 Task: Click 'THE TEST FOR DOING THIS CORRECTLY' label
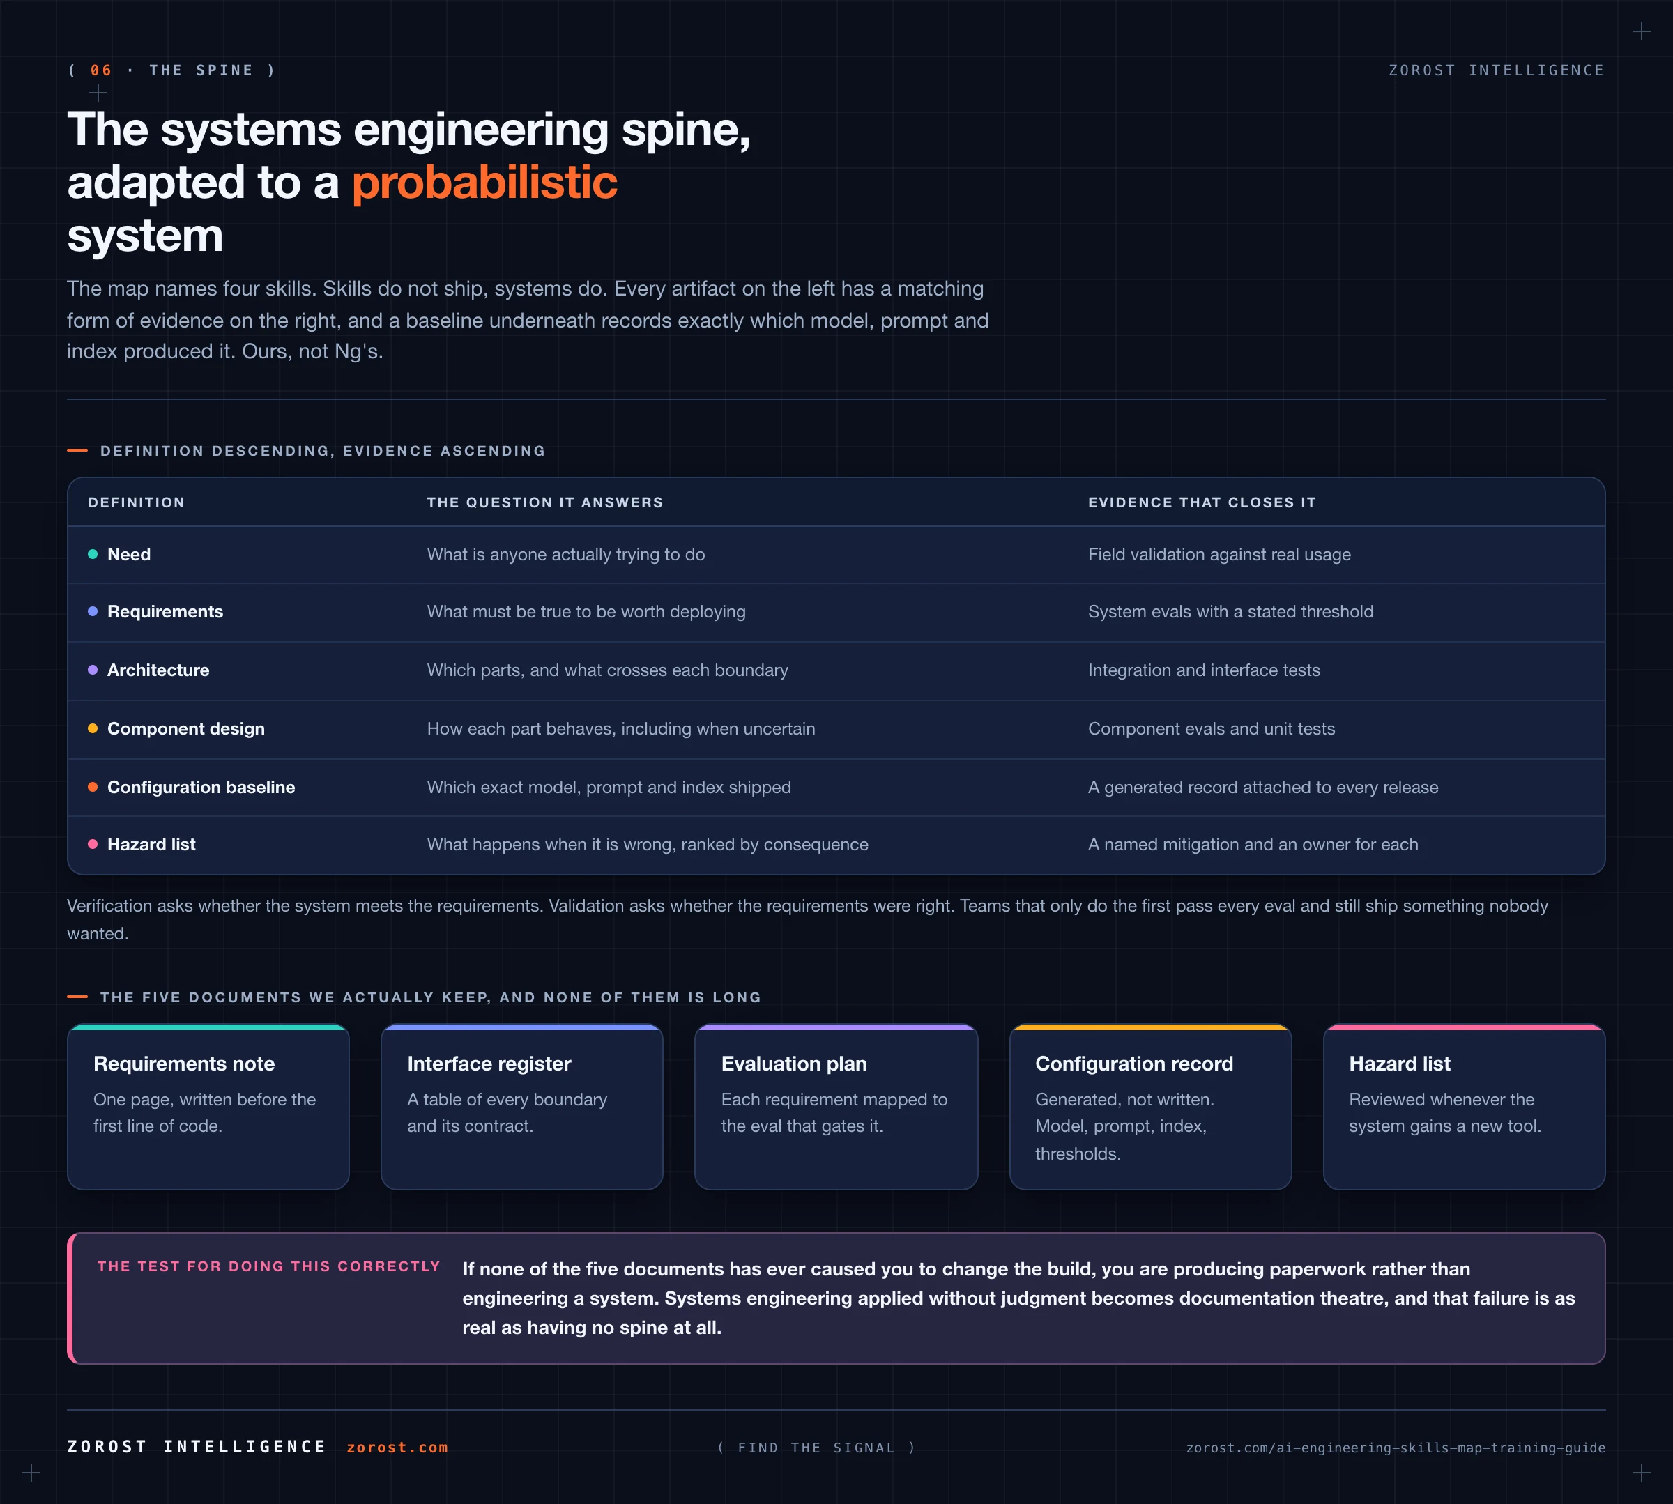coord(268,1266)
